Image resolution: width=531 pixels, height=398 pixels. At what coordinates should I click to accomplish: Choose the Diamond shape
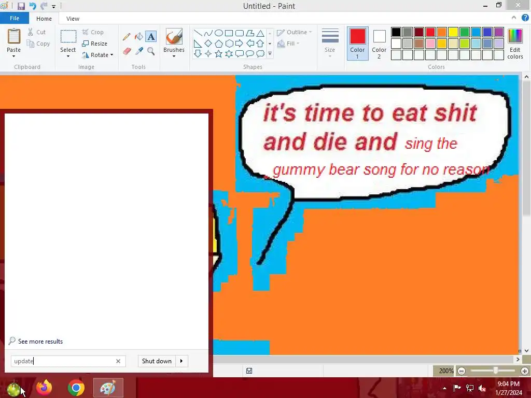pyautogui.click(x=208, y=44)
